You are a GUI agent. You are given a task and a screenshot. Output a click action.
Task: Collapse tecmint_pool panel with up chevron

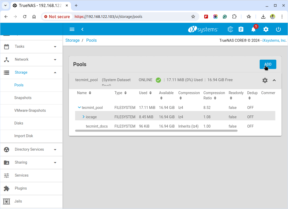[274, 80]
